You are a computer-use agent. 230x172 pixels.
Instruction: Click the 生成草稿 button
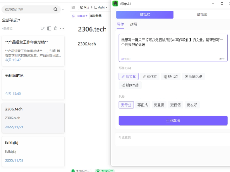click(173, 120)
